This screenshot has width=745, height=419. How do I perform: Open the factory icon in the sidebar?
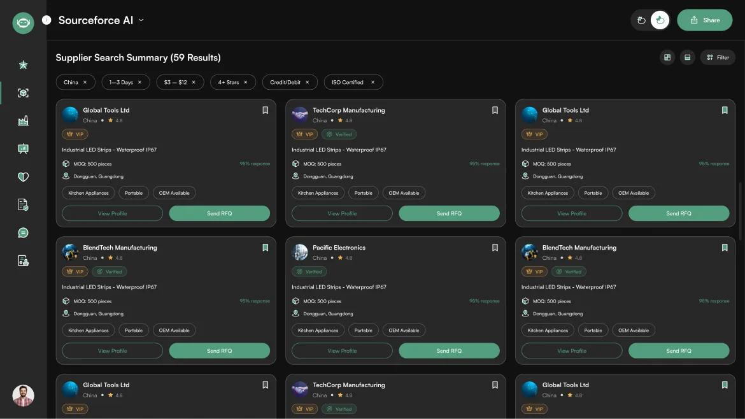[x=23, y=120]
